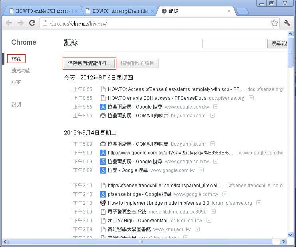Bookmark this page with the star icon
296x247 pixels.
click(274, 23)
